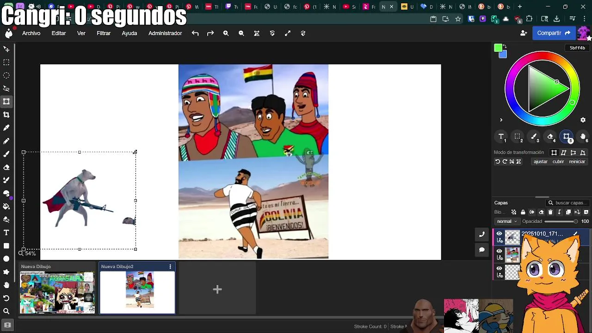Select the Move tool in left toolbar
Screen dimensions: 592x333
[6, 49]
